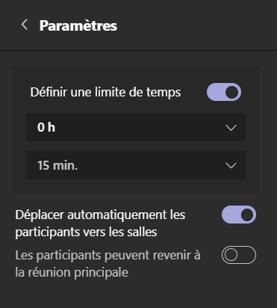Click the Paramètres panel heading
This screenshot has width=277, height=308.
pos(78,25)
